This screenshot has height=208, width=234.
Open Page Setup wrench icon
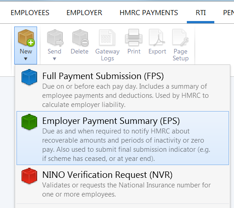pyautogui.click(x=180, y=37)
